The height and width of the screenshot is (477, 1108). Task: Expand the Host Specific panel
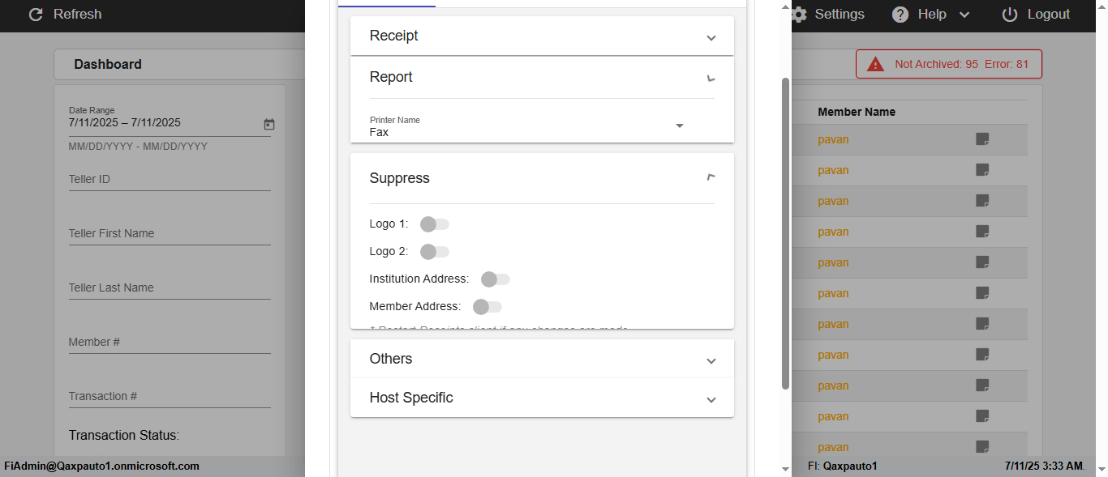pyautogui.click(x=542, y=398)
